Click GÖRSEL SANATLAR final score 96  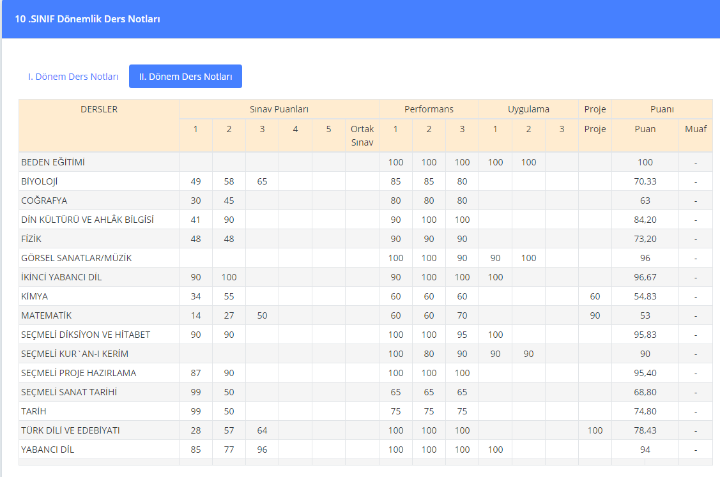(x=645, y=258)
